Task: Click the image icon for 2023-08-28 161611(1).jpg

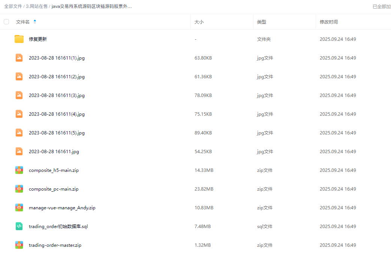Action: (x=19, y=58)
